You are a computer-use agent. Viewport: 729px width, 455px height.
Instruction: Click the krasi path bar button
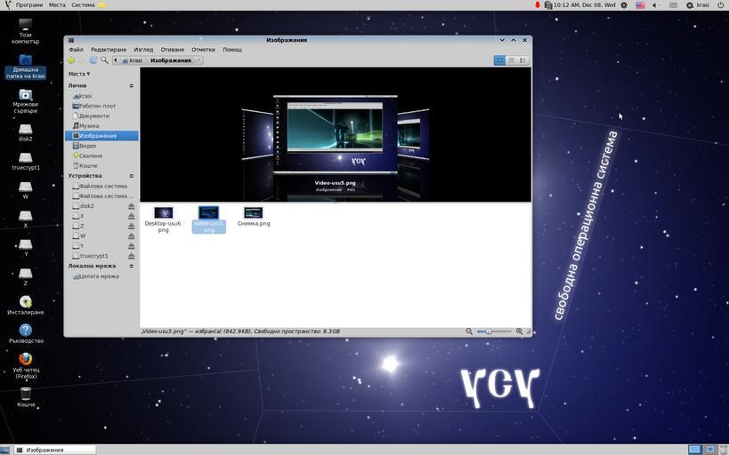pos(133,60)
